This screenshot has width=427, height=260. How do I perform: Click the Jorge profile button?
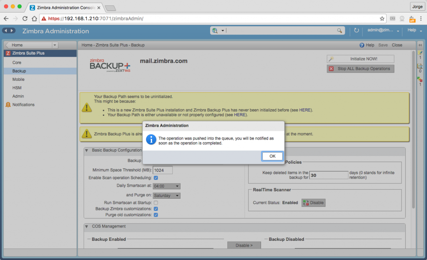click(417, 7)
